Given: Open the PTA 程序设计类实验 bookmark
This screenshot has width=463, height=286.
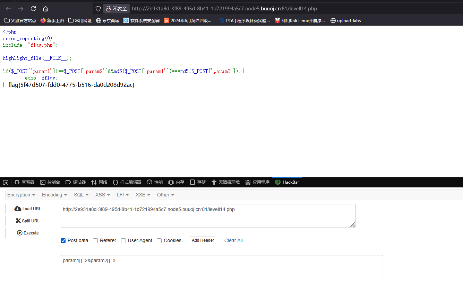Looking at the screenshot, I should pos(245,20).
